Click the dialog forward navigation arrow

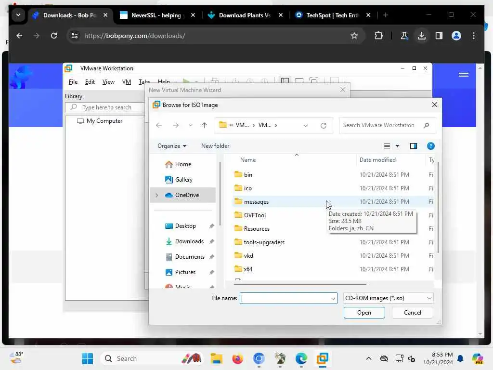tap(176, 125)
